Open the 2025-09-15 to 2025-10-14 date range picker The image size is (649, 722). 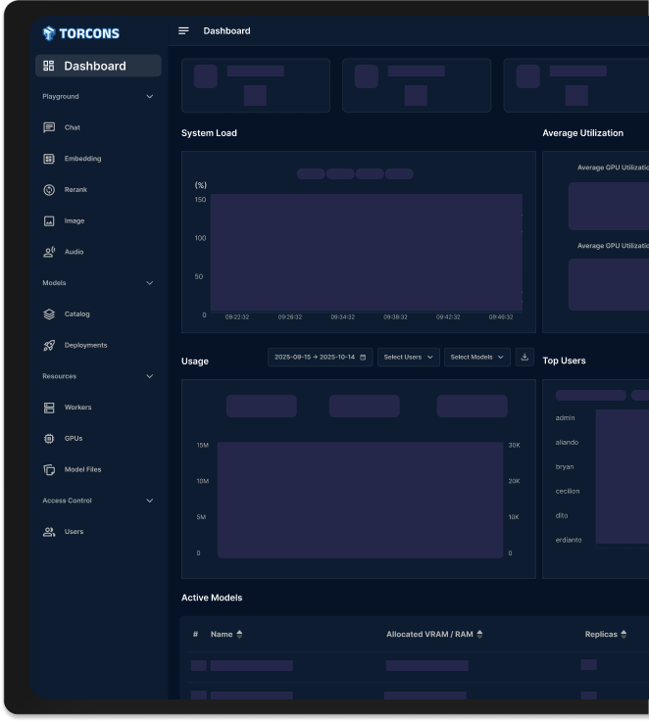coord(320,358)
